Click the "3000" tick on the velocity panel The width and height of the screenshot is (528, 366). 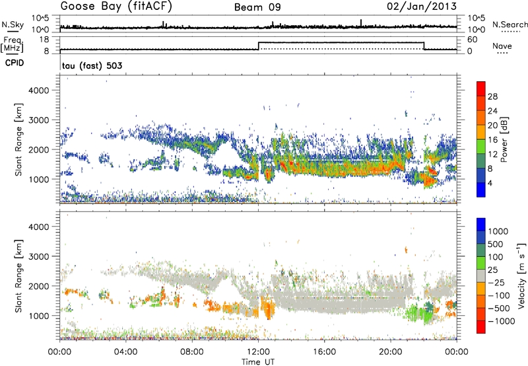pyautogui.click(x=39, y=256)
